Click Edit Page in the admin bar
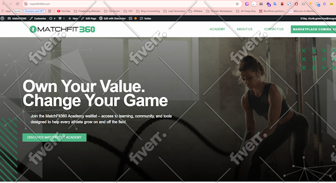336x183 pixels. [x=89, y=18]
